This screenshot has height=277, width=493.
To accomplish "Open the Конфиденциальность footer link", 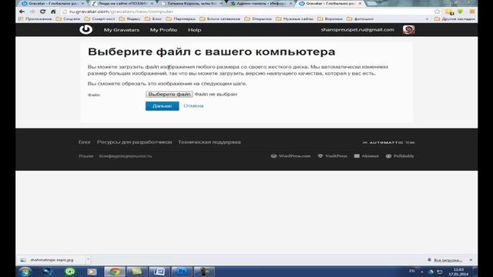I will (126, 156).
